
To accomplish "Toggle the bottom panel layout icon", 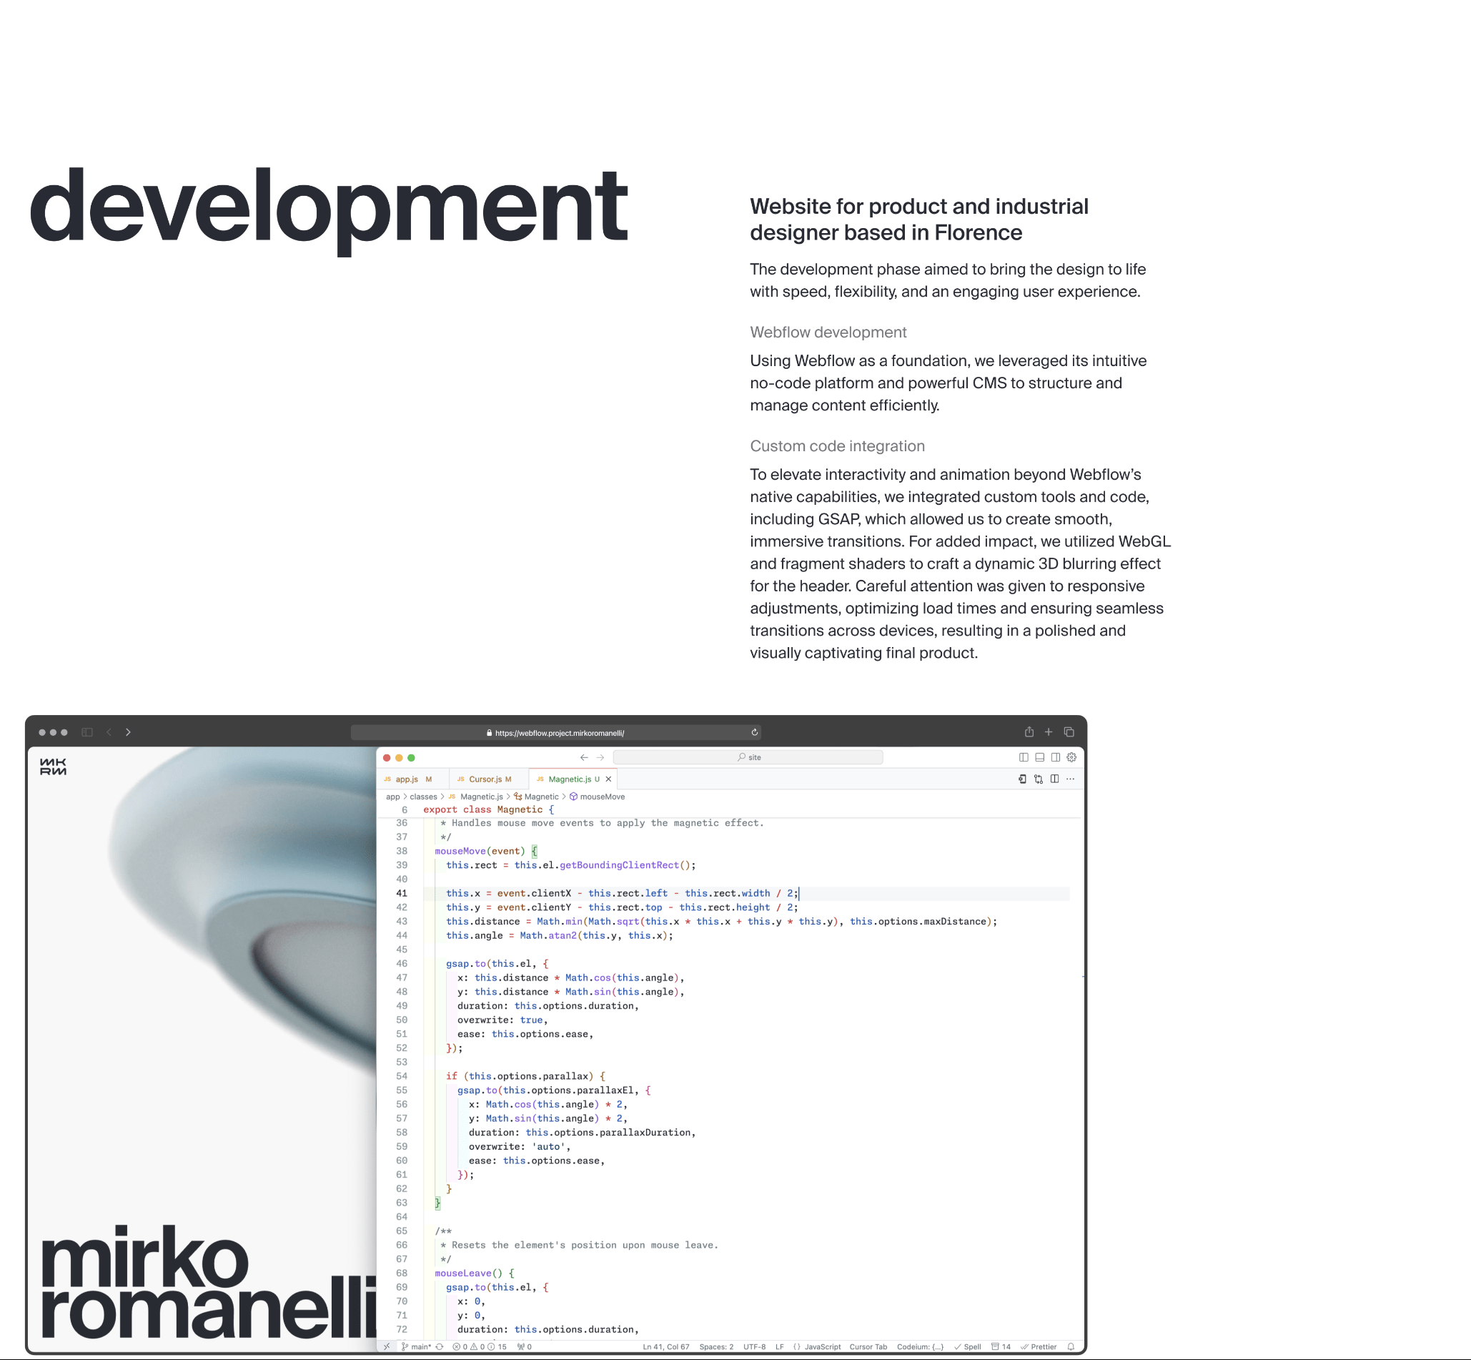I will pyautogui.click(x=1039, y=757).
